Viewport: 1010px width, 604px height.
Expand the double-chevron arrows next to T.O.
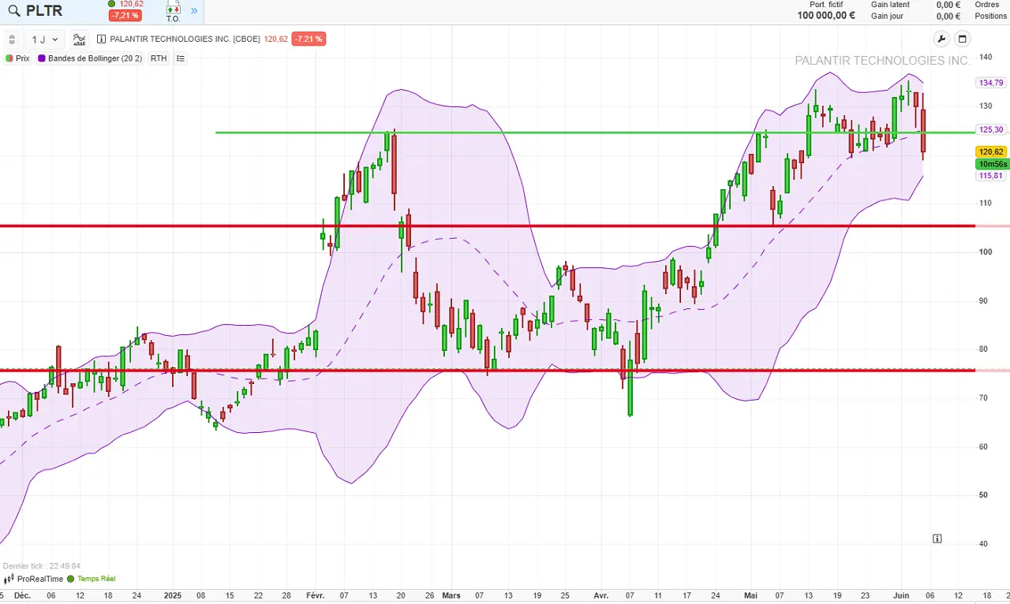pos(194,12)
